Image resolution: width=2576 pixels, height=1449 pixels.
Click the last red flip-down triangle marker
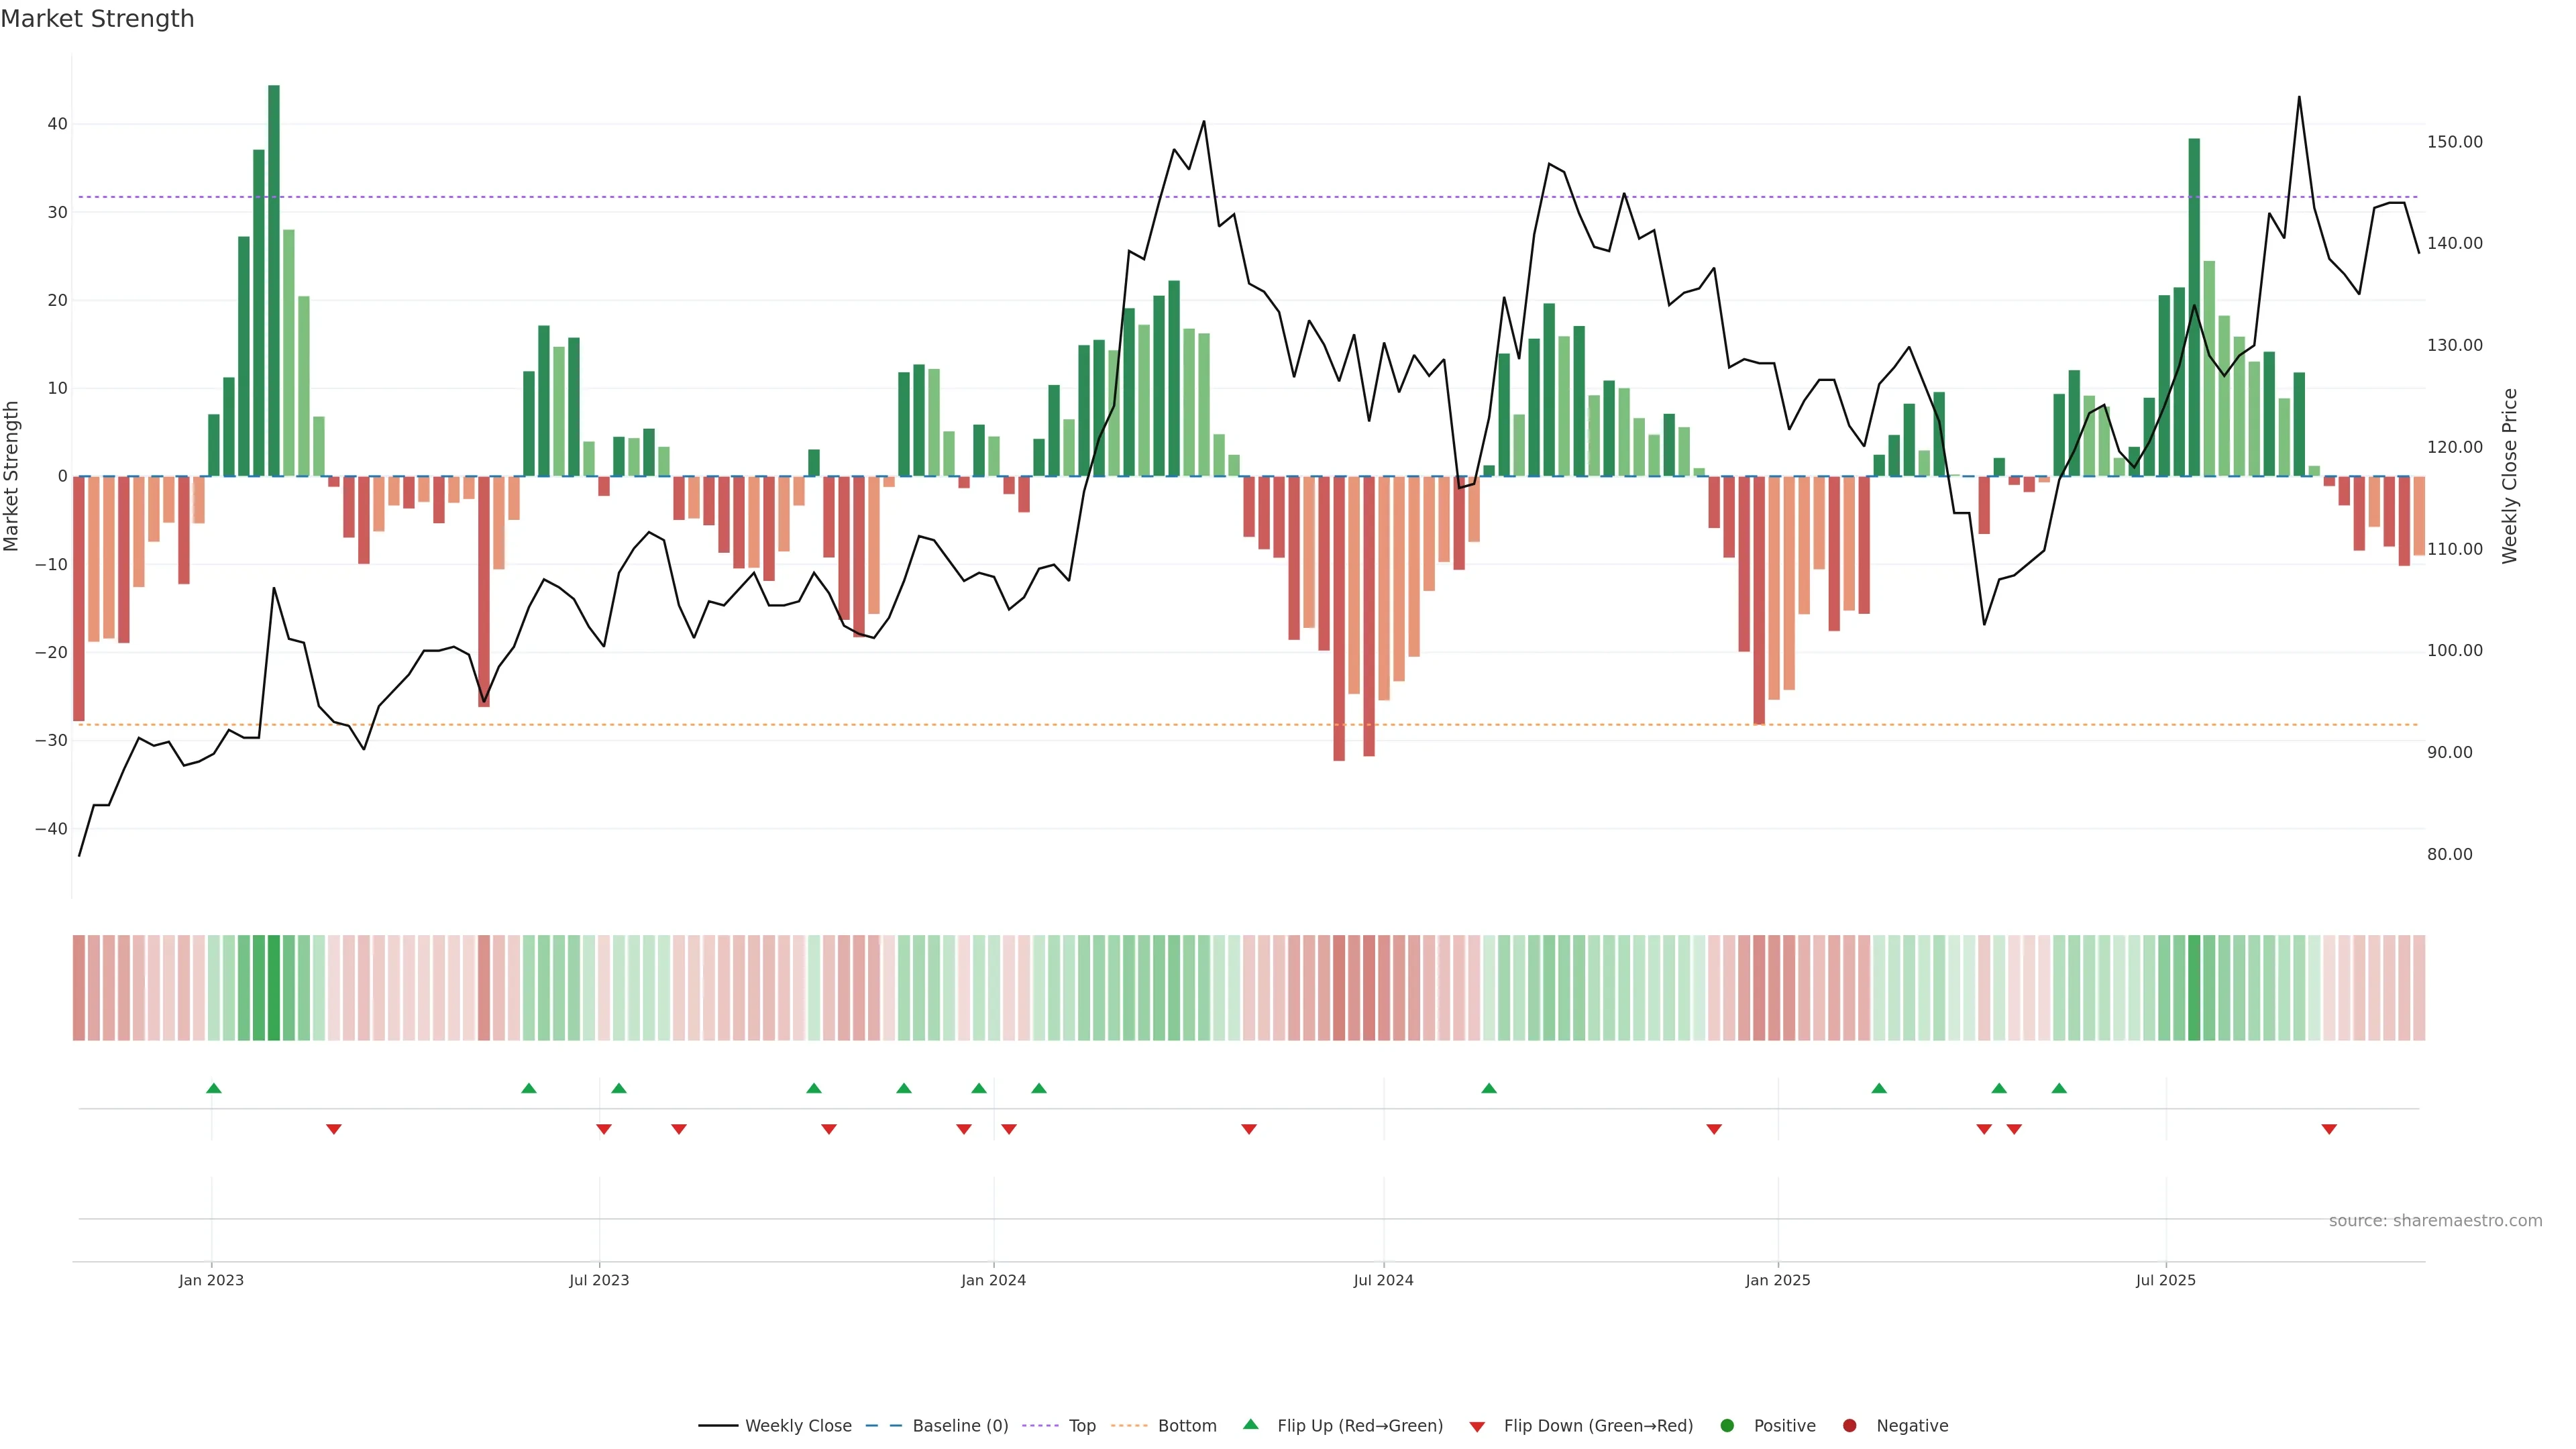[x=2329, y=1129]
